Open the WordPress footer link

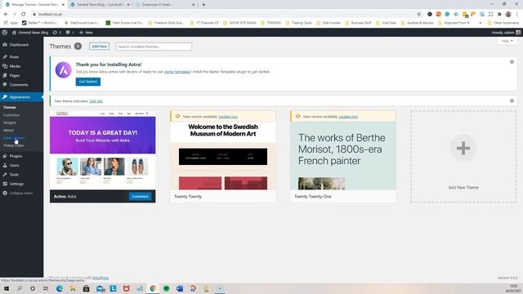pyautogui.click(x=101, y=278)
